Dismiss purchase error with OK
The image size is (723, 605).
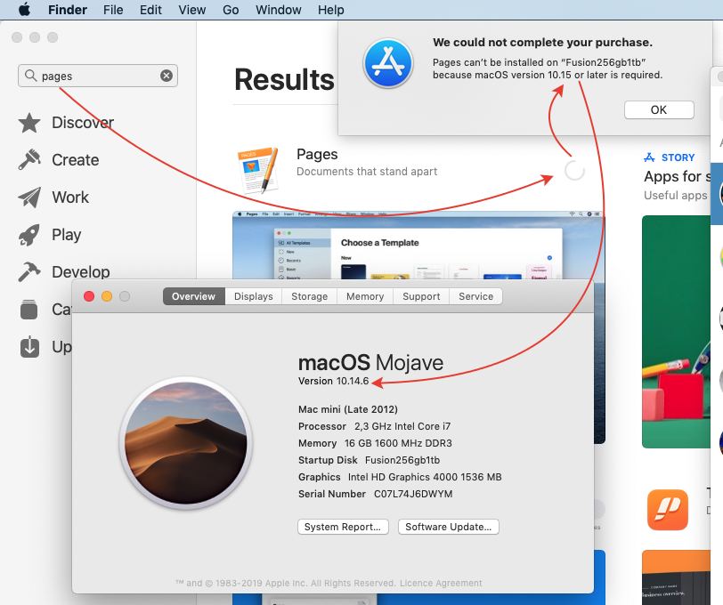tap(659, 109)
